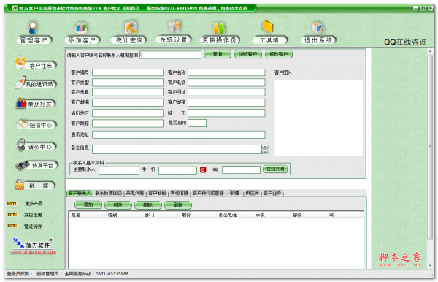Click the 客户电话 input field
Screen dimensions: 438x282
point(226,83)
